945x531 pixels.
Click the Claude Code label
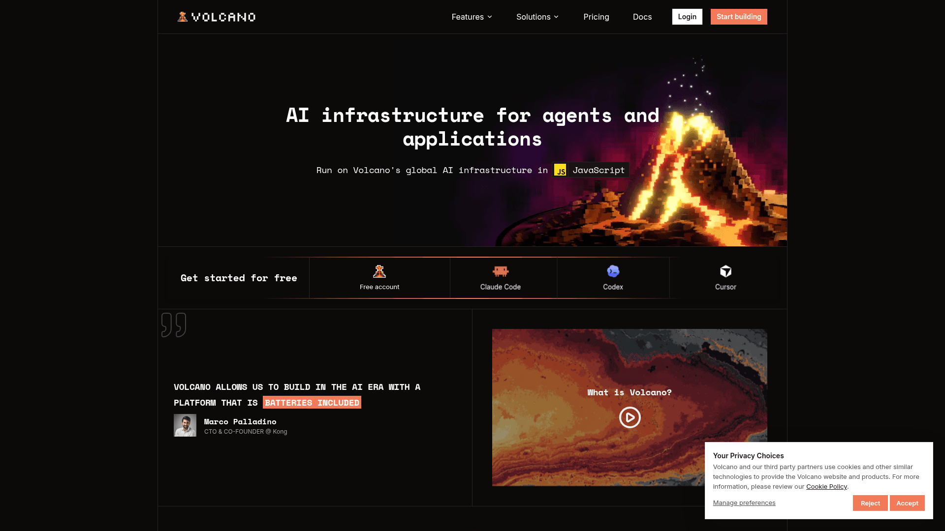click(x=501, y=287)
